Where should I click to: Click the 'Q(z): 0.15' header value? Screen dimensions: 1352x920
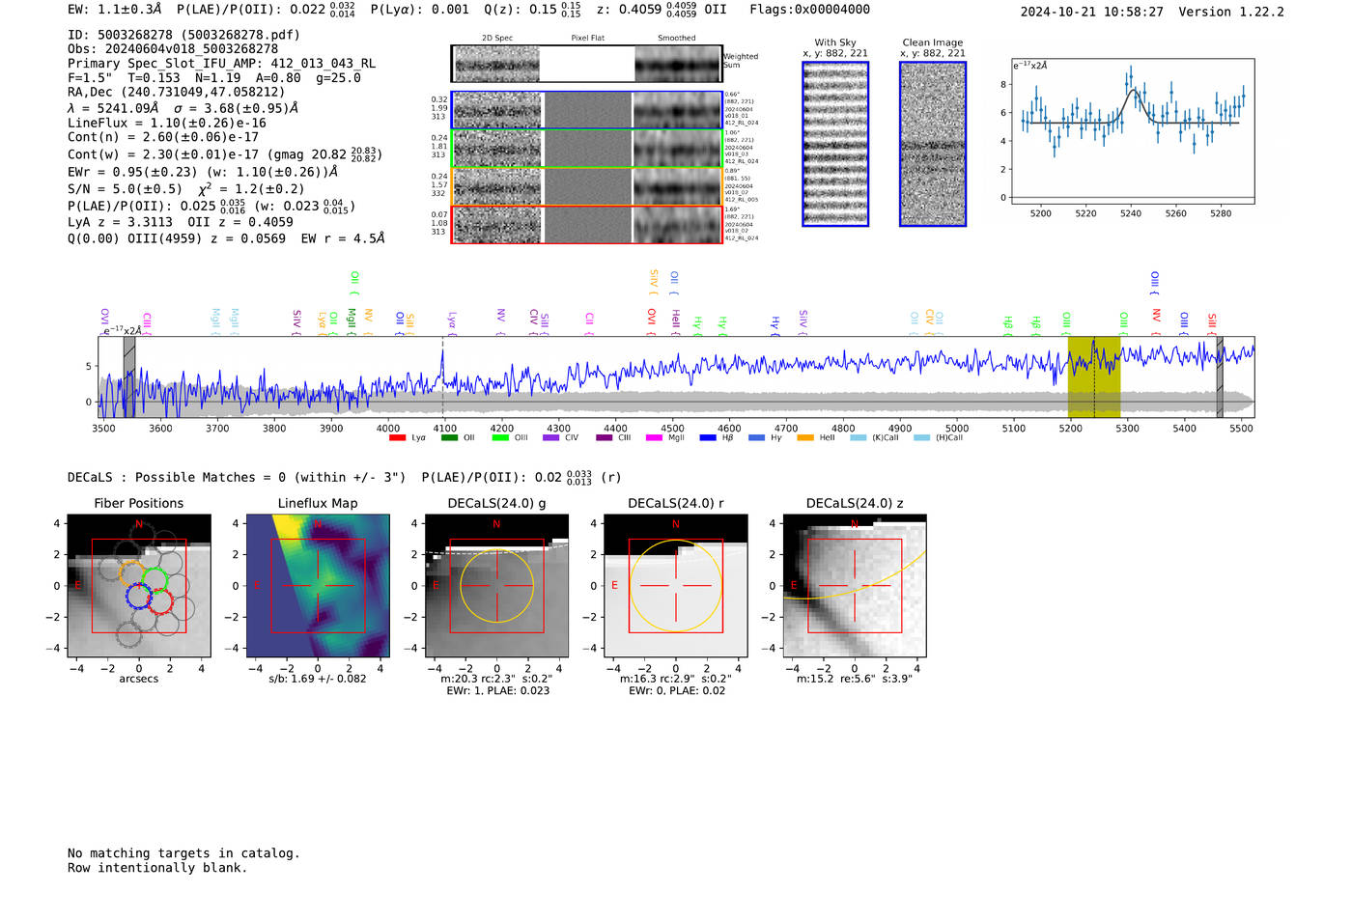pos(532,10)
